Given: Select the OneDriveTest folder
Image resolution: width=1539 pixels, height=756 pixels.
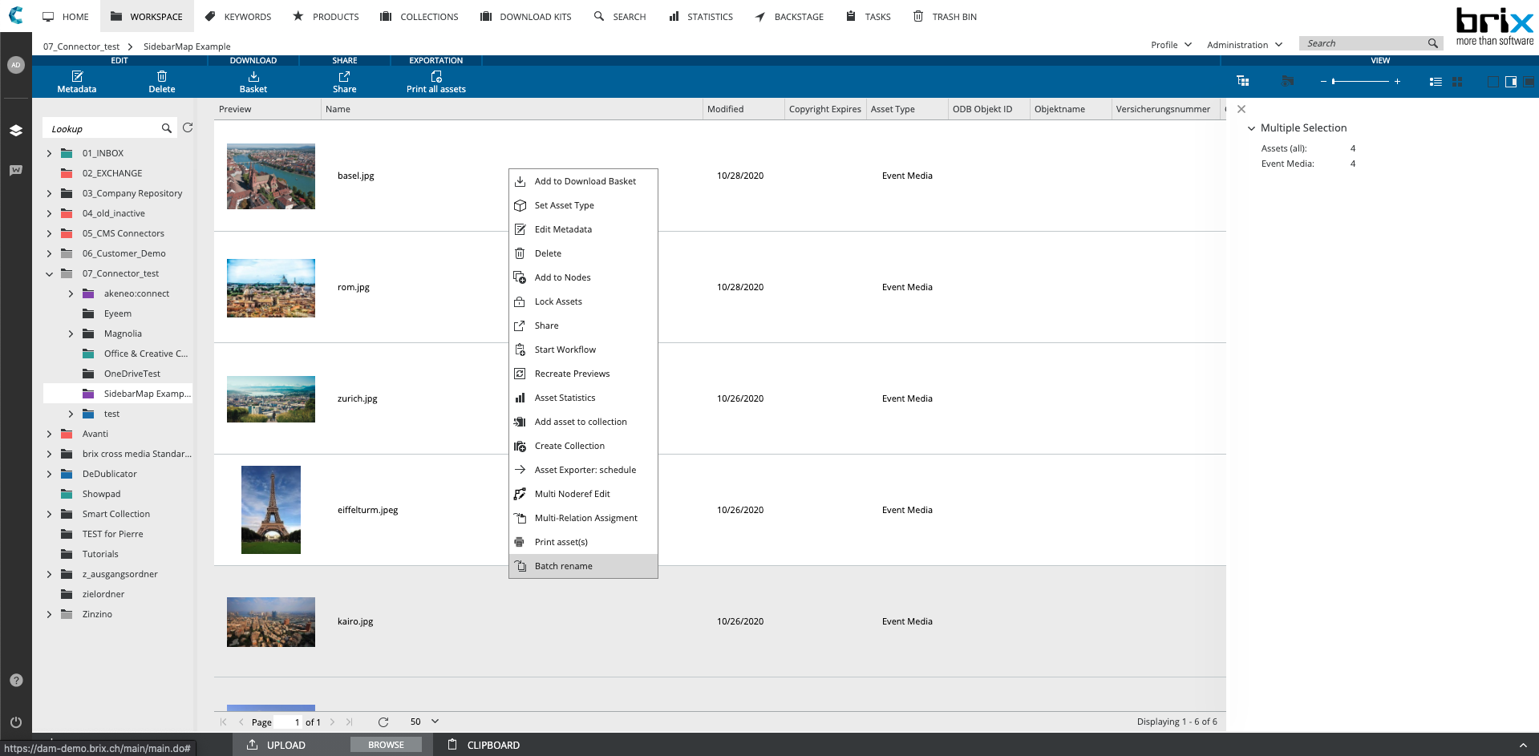Looking at the screenshot, I should (132, 374).
